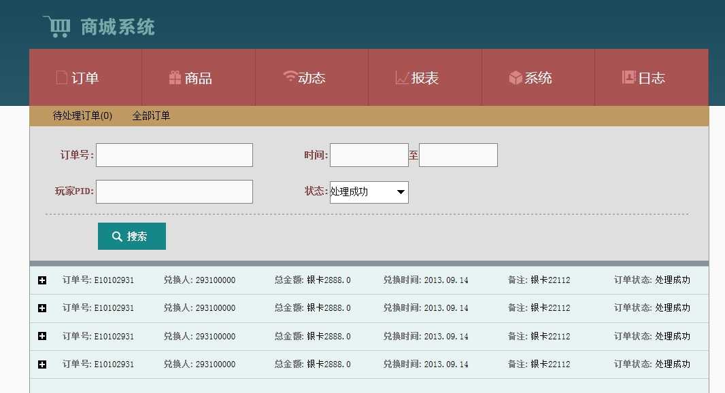This screenshot has width=725, height=393.
Task: Expand the last order row details
Action: (42, 364)
